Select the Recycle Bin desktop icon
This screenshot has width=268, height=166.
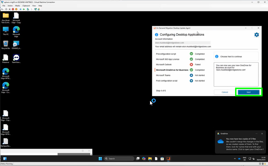pyautogui.click(x=6, y=45)
